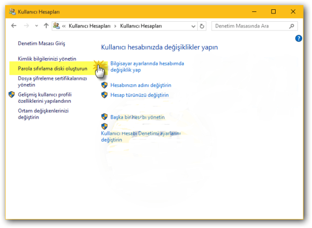Click shield icon next to Hesap türünüzü değiştirin

[105, 95]
